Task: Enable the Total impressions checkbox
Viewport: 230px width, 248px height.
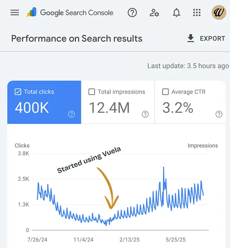Action: click(x=92, y=92)
